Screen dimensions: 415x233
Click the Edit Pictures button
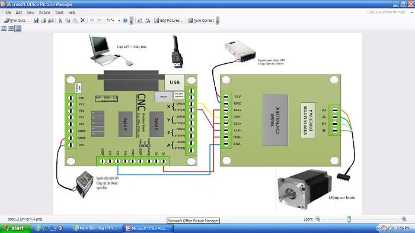[x=168, y=20]
